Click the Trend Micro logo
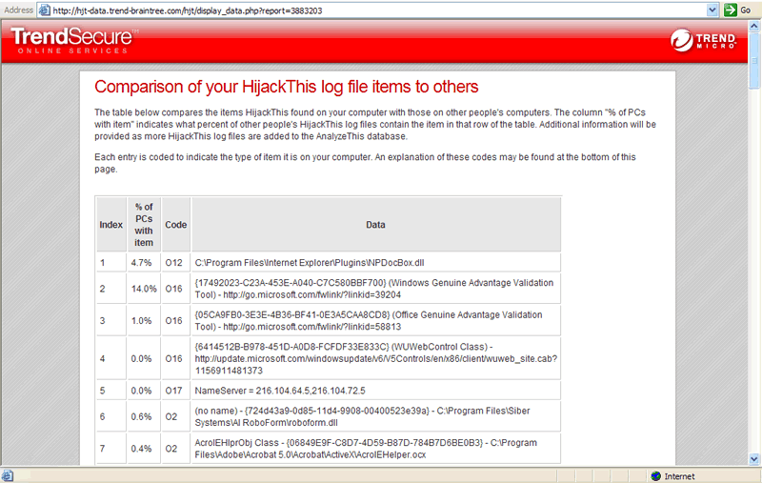762x483 pixels. (702, 41)
